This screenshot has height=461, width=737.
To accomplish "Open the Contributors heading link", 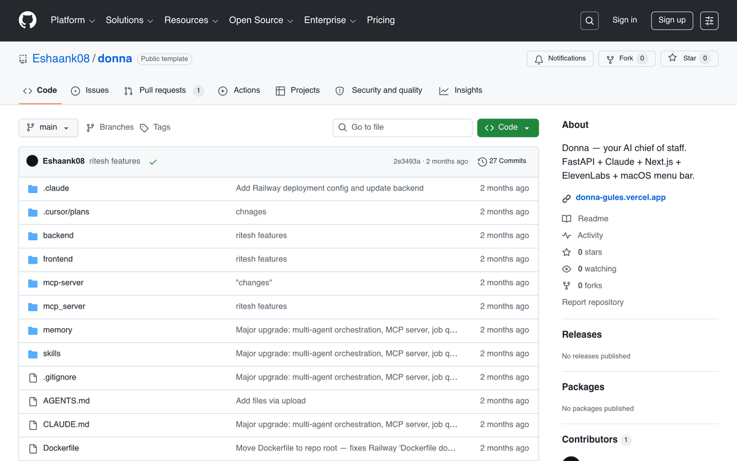I will point(596,439).
